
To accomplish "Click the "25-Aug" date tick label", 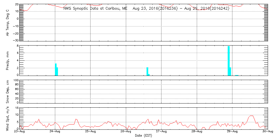I will point(91,132).
